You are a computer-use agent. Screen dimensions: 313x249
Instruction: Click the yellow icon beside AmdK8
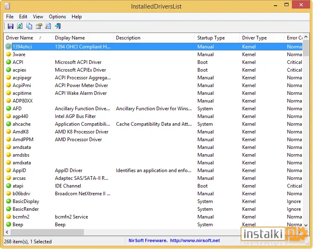point(9,132)
